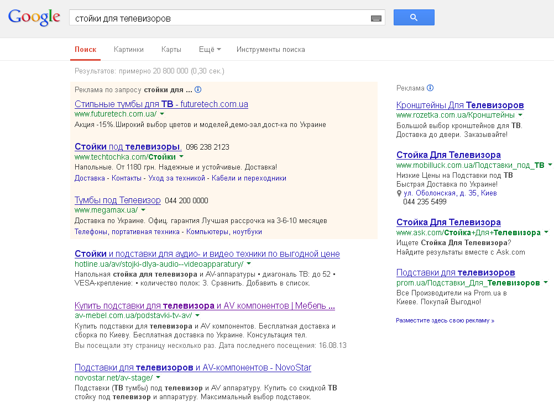Image resolution: width=554 pixels, height=402 pixels.
Task: Click info icon beside right-column 'Реклама'
Action: pyautogui.click(x=430, y=88)
